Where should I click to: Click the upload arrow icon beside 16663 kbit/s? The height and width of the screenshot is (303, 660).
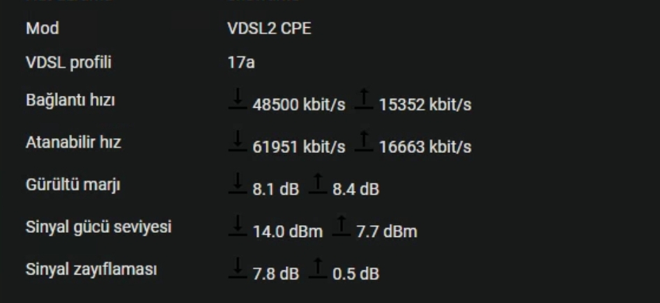coord(364,140)
